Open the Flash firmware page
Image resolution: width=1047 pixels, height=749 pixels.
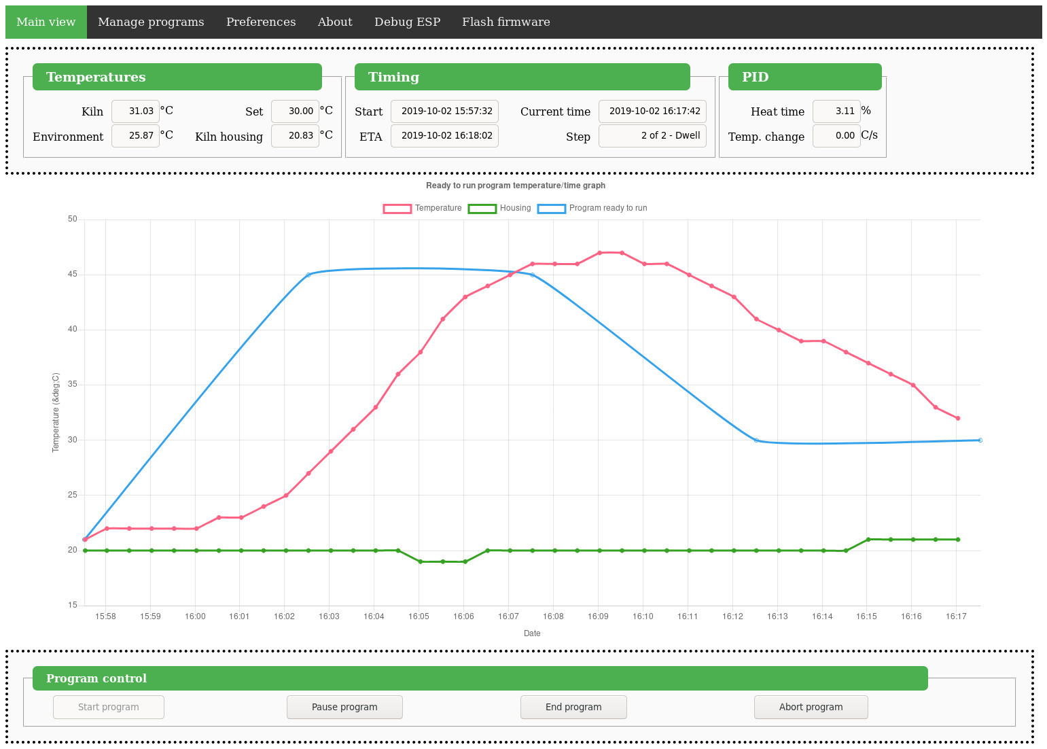pyautogui.click(x=505, y=21)
